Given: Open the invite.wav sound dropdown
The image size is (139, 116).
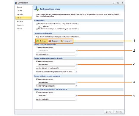Looking at the screenshot, I should (76, 96).
